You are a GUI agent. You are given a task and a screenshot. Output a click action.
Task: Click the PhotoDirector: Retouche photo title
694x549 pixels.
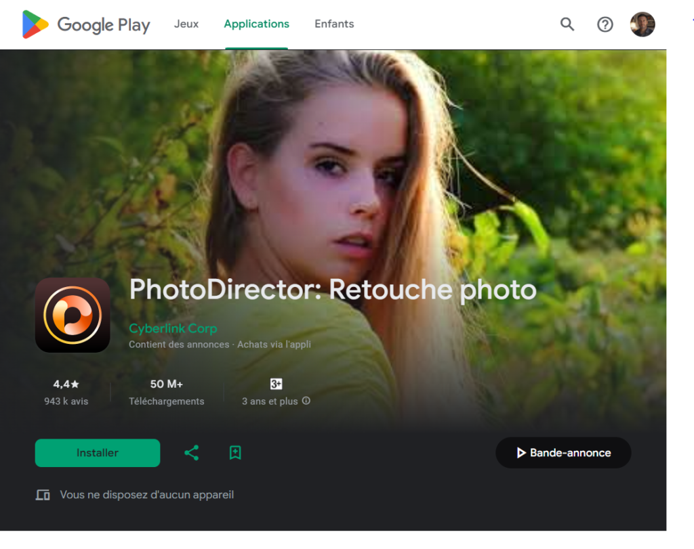pos(333,290)
